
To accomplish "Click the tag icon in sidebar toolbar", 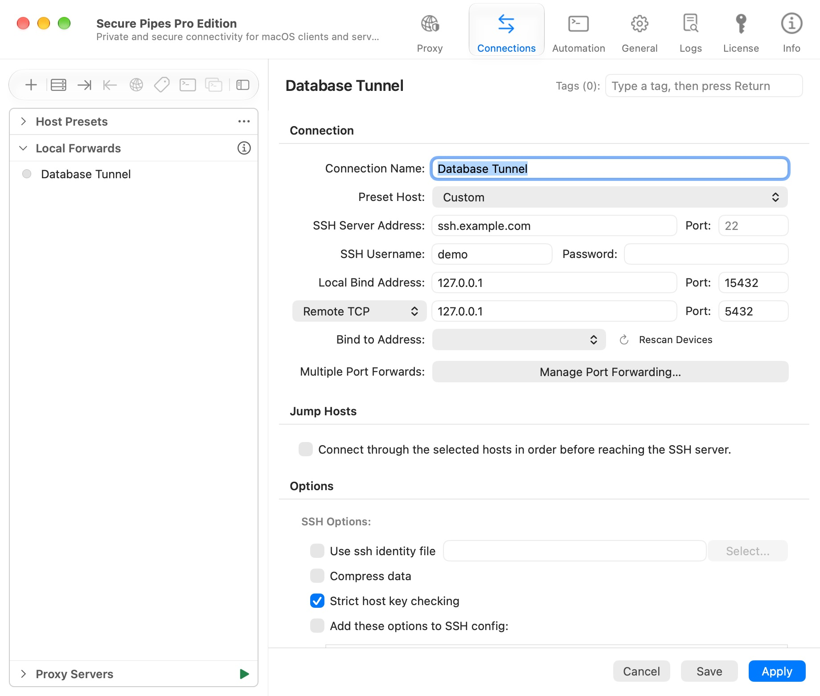I will [162, 85].
